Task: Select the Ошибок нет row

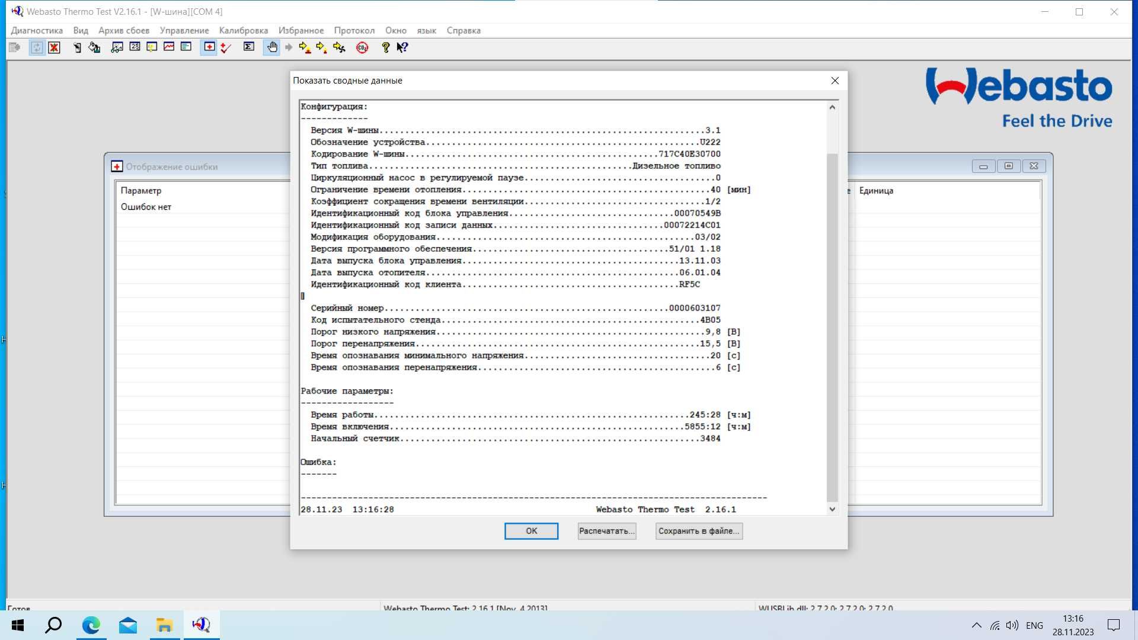Action: pyautogui.click(x=146, y=207)
